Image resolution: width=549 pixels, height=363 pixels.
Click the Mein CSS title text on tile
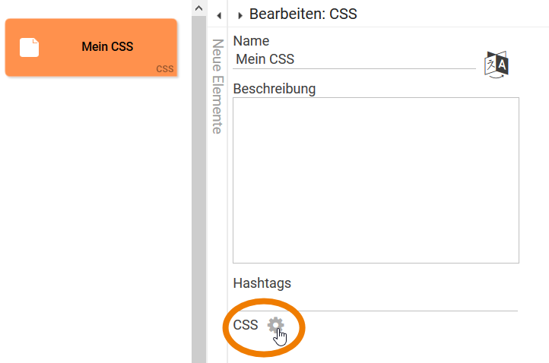(107, 47)
